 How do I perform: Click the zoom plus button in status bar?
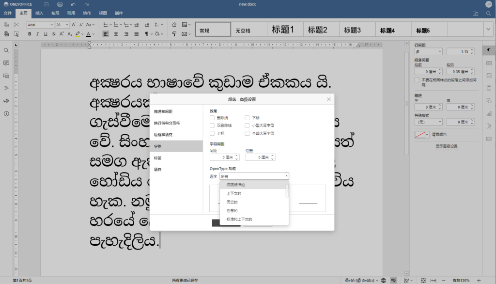(x=479, y=280)
